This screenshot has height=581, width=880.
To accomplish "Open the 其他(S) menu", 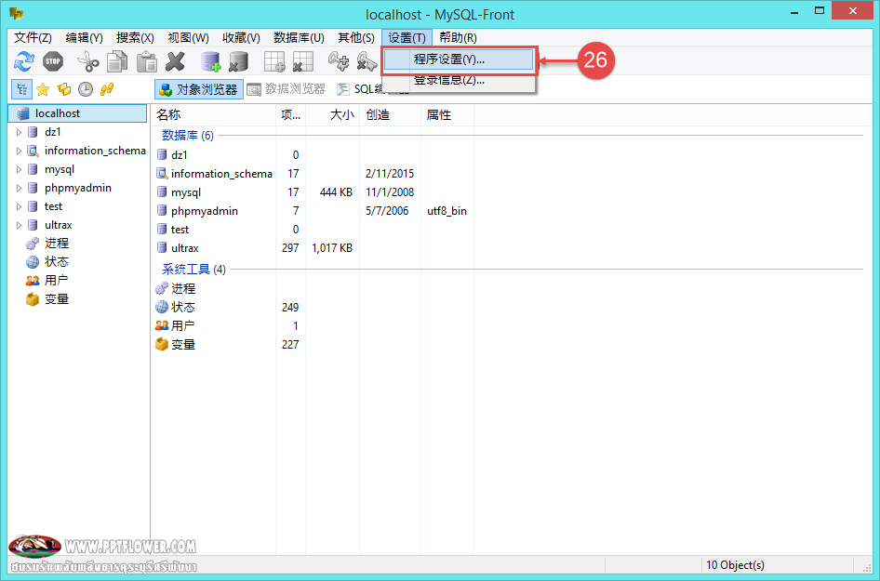I will point(356,37).
